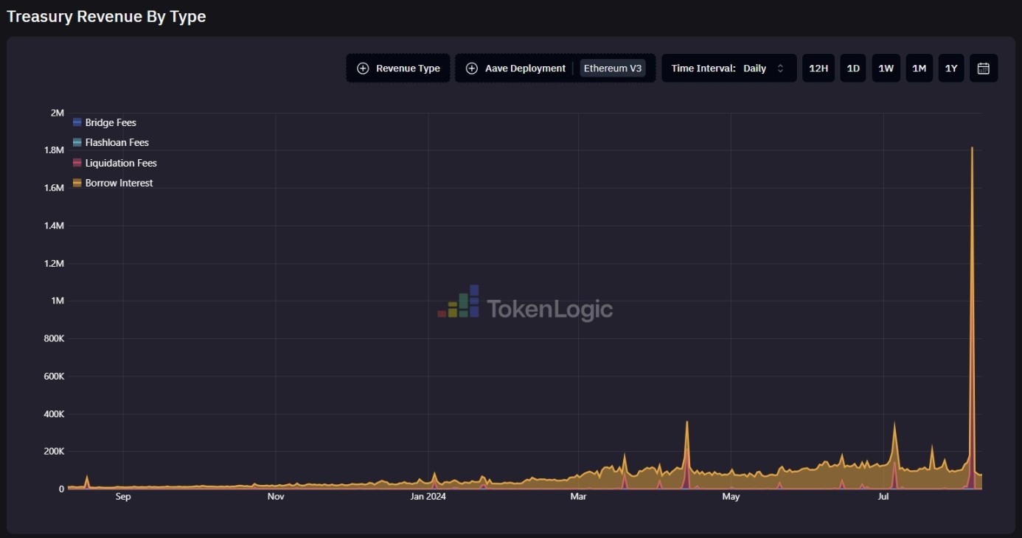The image size is (1022, 538).
Task: Select the 1Y time range
Action: [x=951, y=68]
